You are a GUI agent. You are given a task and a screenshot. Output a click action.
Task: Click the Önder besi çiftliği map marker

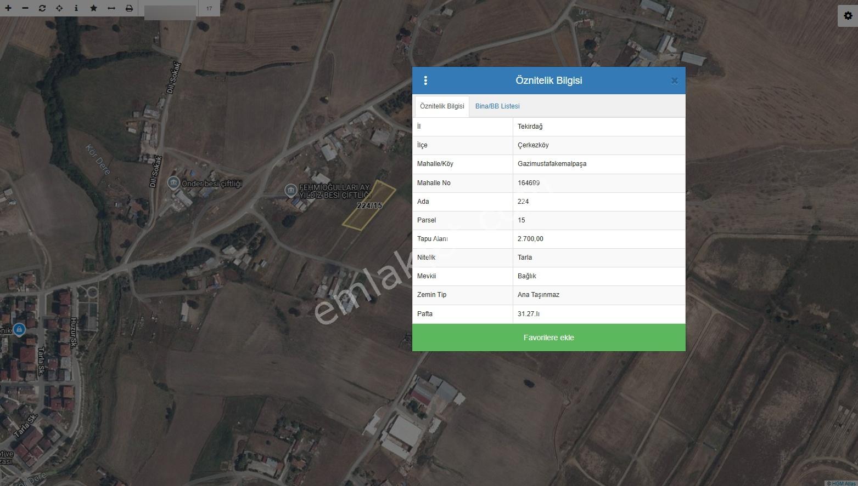(173, 183)
